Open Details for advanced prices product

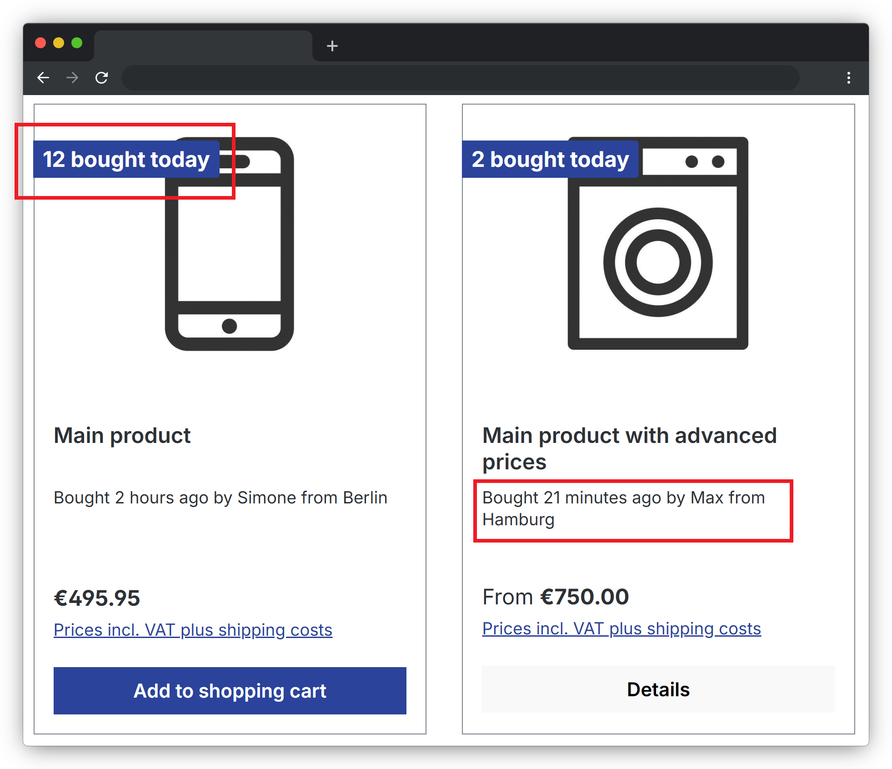pos(658,689)
